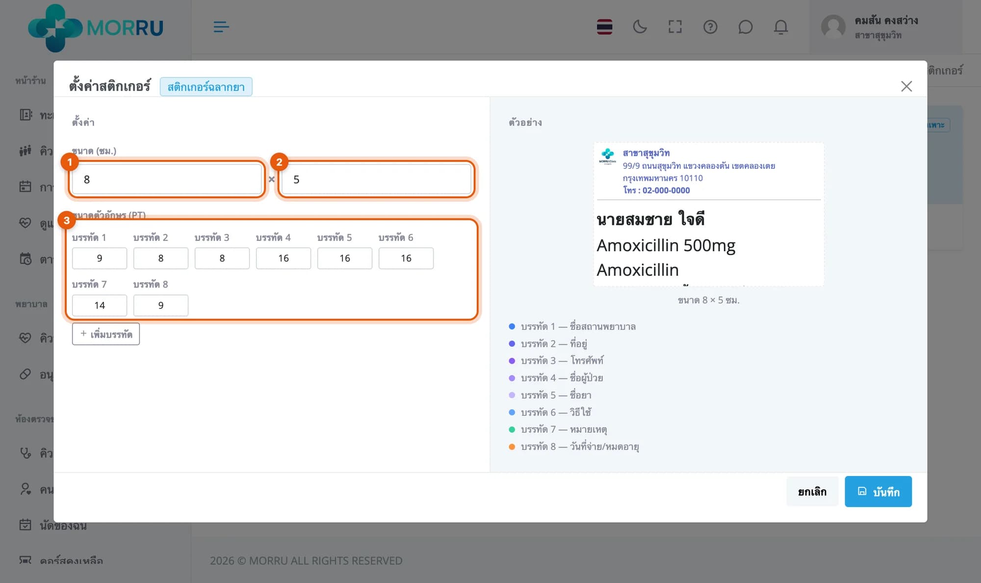This screenshot has height=583, width=981.
Task: Click the sticker height field showing 5
Action: tap(376, 179)
